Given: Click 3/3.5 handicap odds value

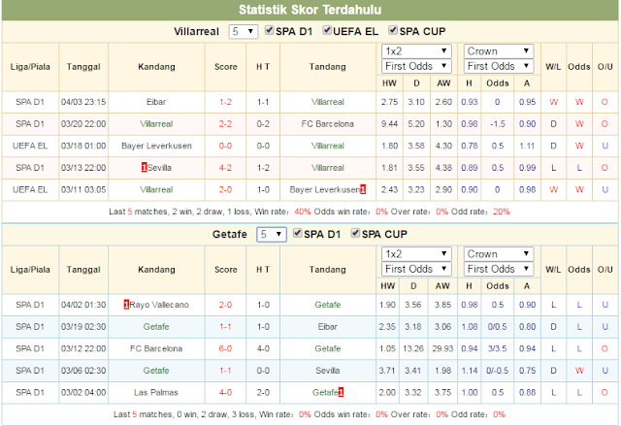Looking at the screenshot, I should (x=497, y=348).
